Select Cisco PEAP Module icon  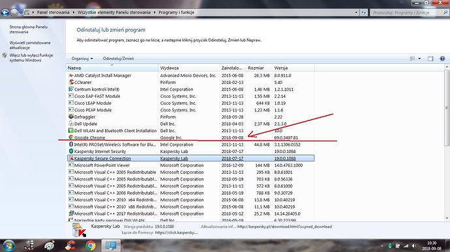(71, 110)
